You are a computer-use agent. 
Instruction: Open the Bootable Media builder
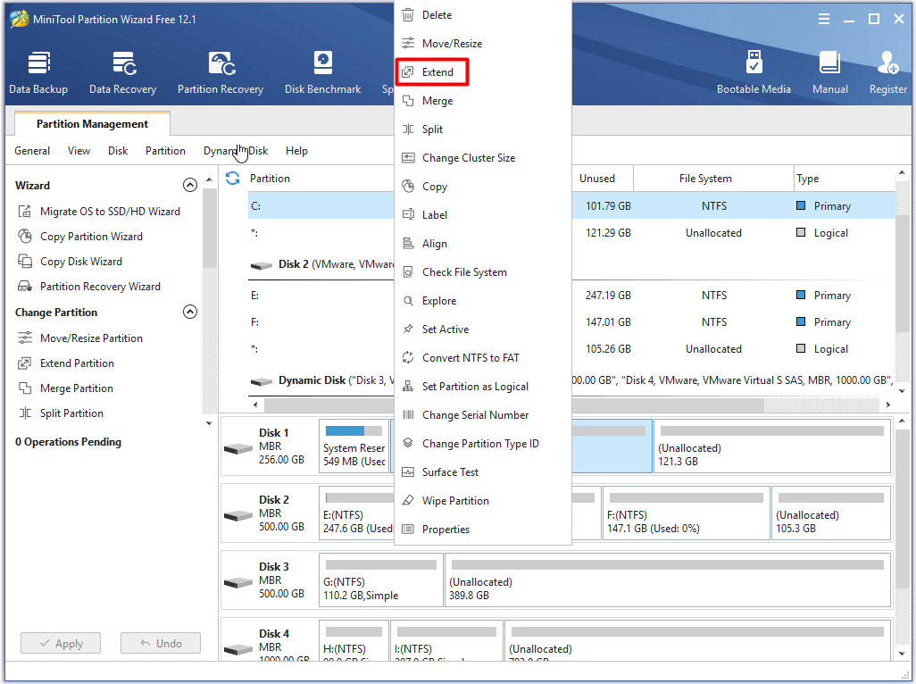pos(754,72)
